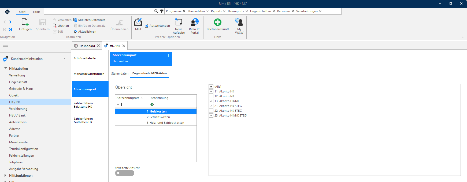Open Telefonauskunft green plus link
This screenshot has width=467, height=182.
[x=218, y=22]
